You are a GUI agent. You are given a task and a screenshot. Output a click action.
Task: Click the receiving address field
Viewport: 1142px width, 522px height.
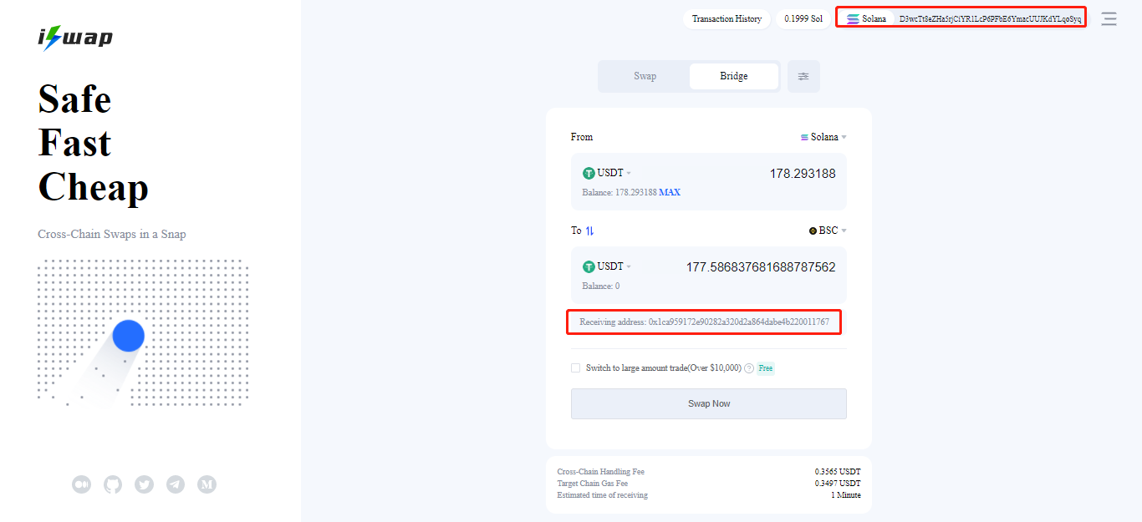[x=704, y=322]
